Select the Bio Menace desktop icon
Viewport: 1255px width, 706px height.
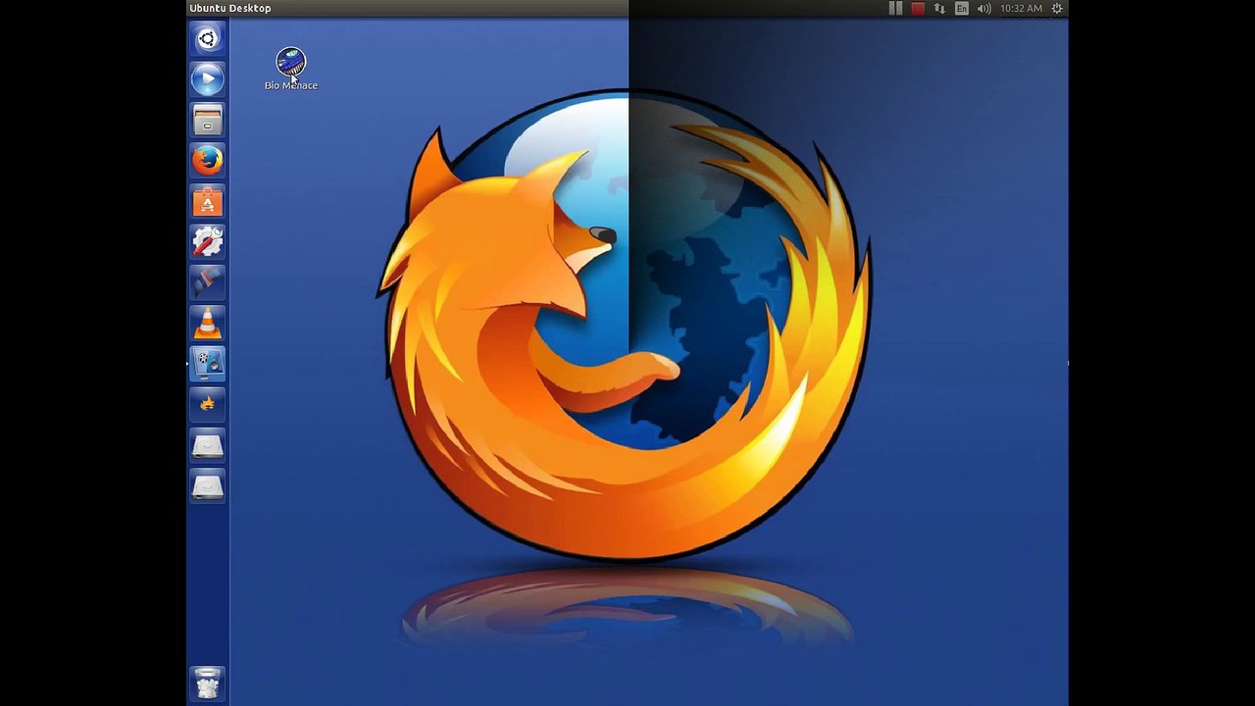click(291, 69)
